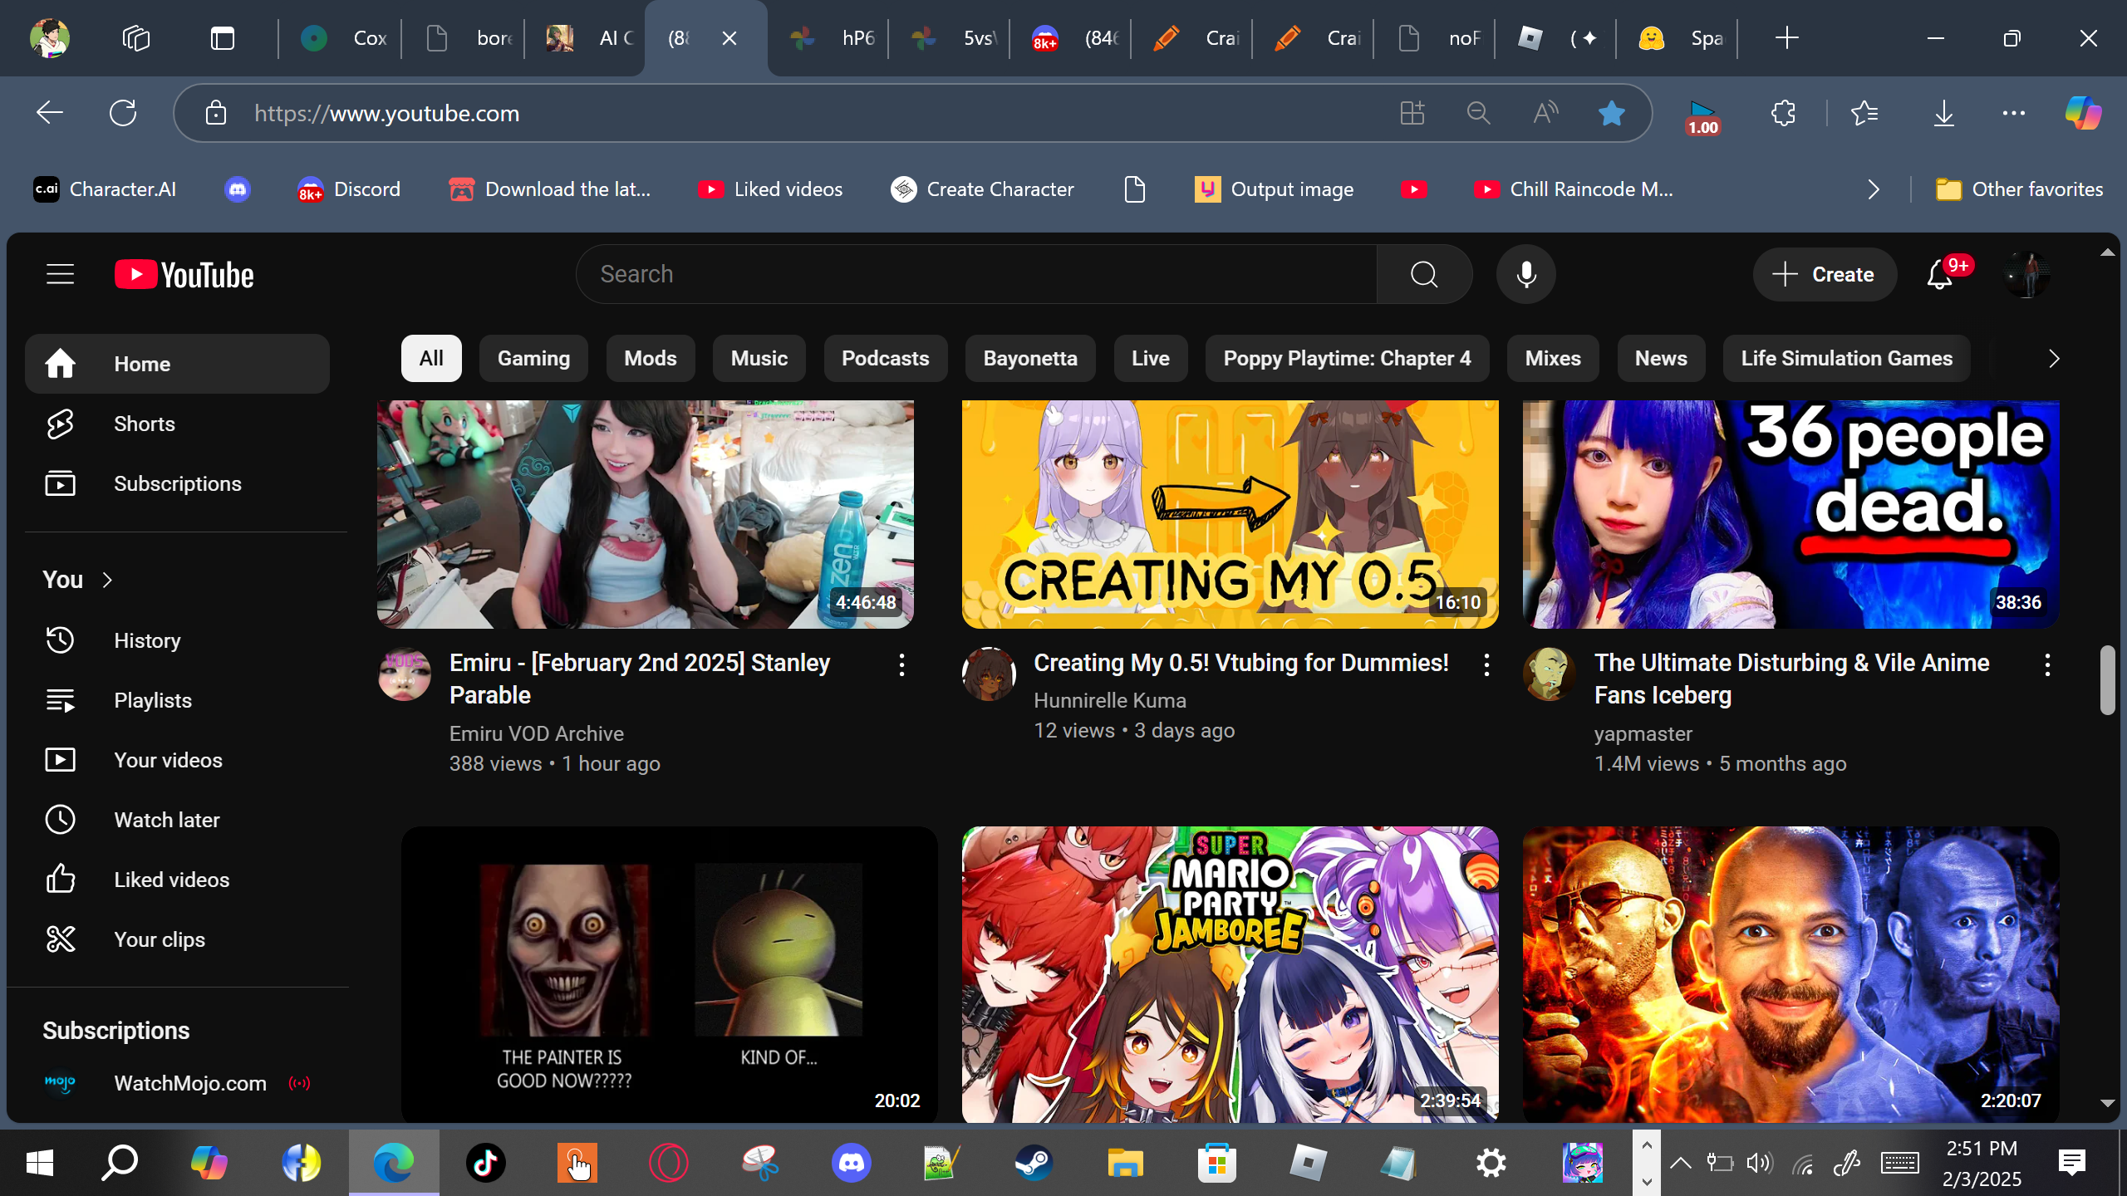
Task: Open Edge workspaces icon
Action: coord(136,38)
